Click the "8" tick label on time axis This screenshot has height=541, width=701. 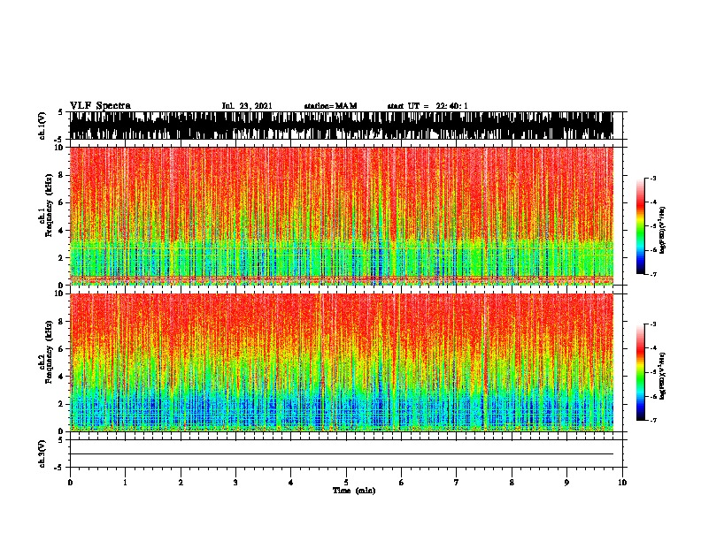click(512, 483)
